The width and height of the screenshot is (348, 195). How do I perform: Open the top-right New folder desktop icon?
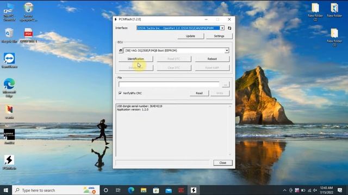(334, 10)
